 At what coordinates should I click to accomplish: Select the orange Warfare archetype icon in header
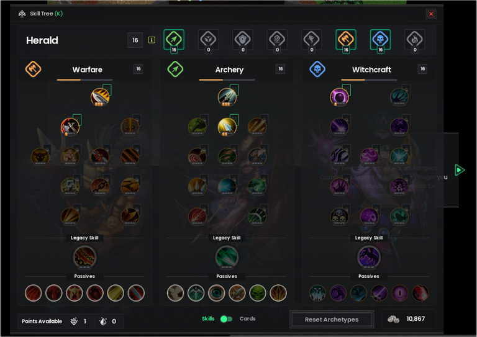pyautogui.click(x=346, y=39)
